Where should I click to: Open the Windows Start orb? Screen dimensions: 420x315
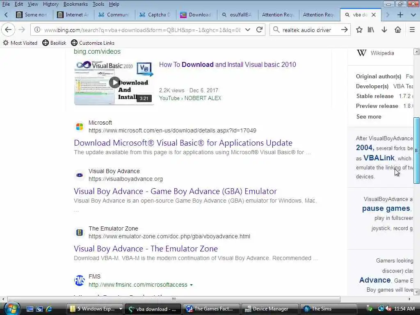(12, 309)
